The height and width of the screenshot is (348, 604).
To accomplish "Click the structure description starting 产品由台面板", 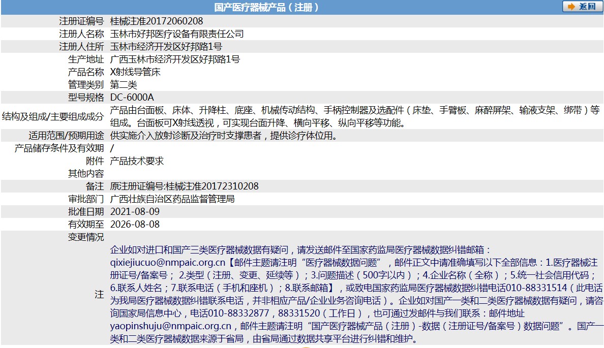I will 355,117.
